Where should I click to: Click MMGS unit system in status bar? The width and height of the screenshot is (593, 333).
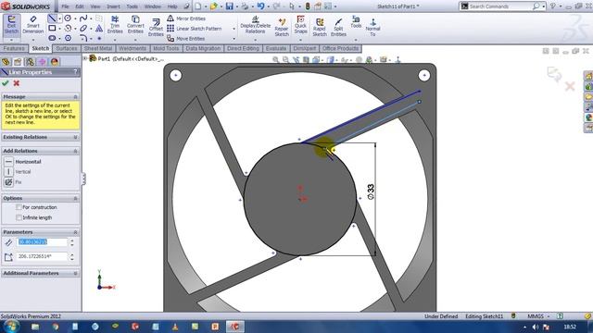[x=536, y=316]
